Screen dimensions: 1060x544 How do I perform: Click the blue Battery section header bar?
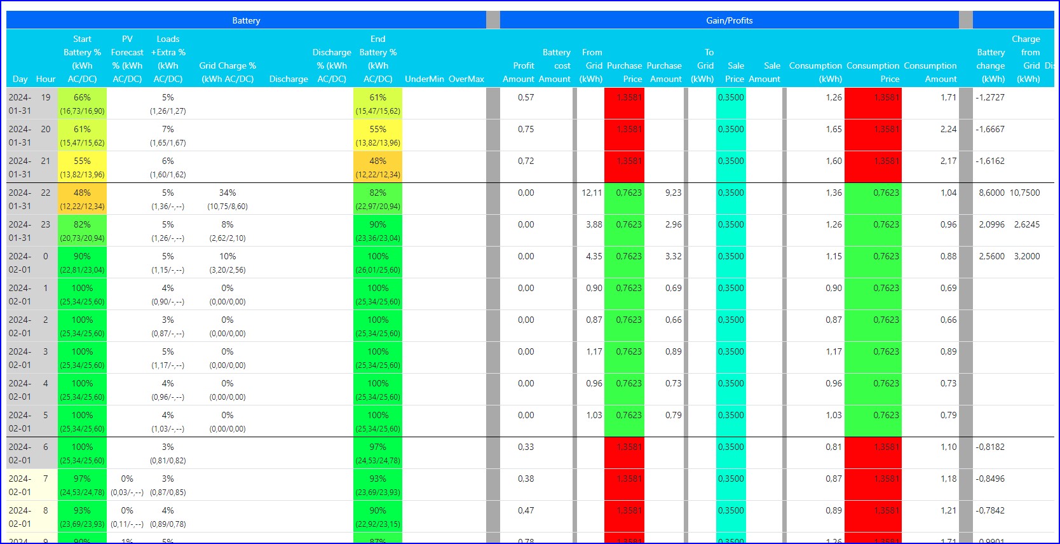coord(246,20)
